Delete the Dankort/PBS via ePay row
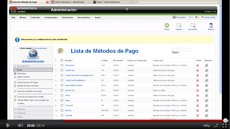This screenshot has height=129, width=230. (207, 85)
